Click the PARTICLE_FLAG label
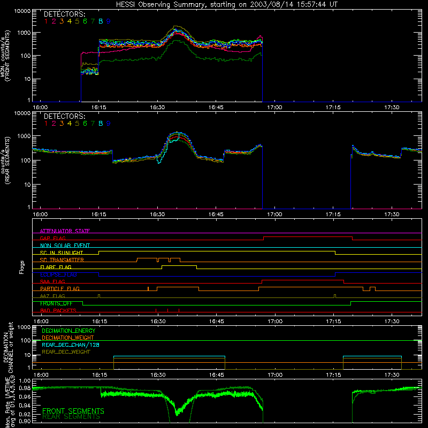Viewport: 428px width, 428px height. point(60,288)
